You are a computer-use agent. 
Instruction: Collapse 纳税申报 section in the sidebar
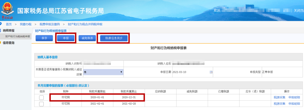pyautogui.click(x=8, y=30)
